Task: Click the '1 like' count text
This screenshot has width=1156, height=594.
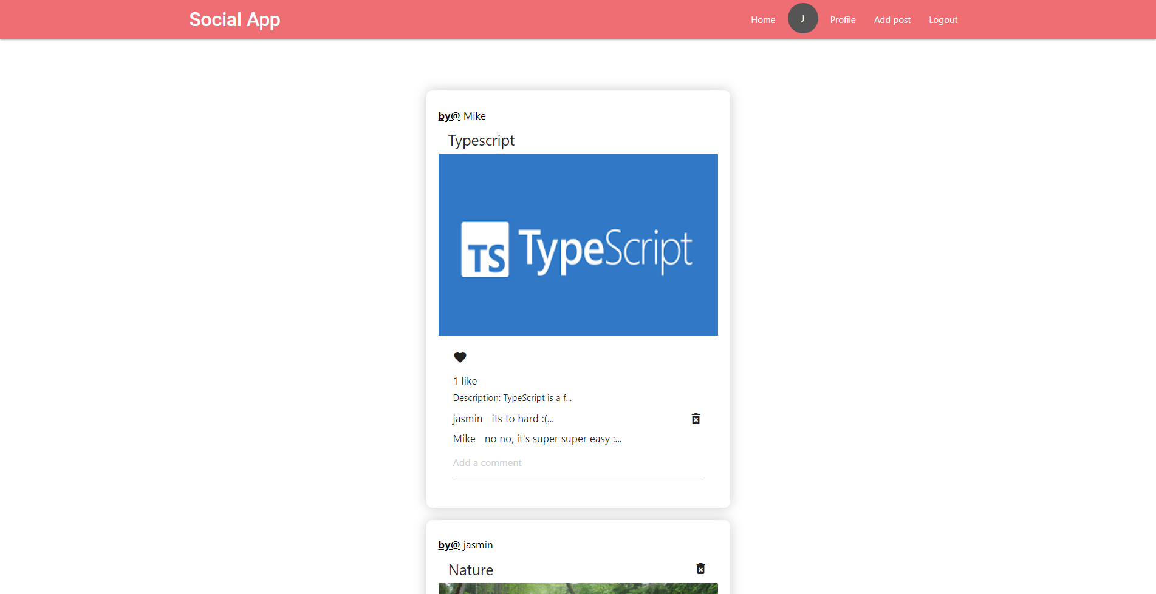Action: tap(465, 381)
